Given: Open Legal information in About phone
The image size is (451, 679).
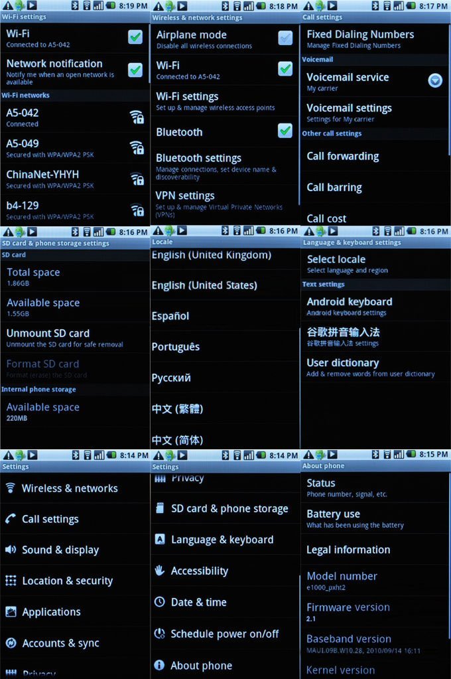Looking at the screenshot, I should click(x=348, y=550).
